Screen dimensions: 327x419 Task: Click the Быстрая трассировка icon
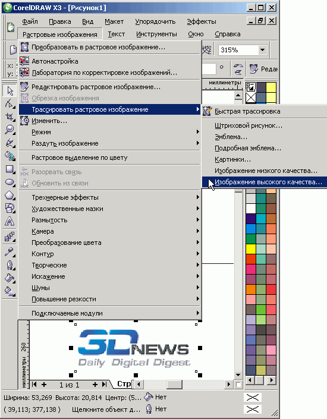click(207, 111)
